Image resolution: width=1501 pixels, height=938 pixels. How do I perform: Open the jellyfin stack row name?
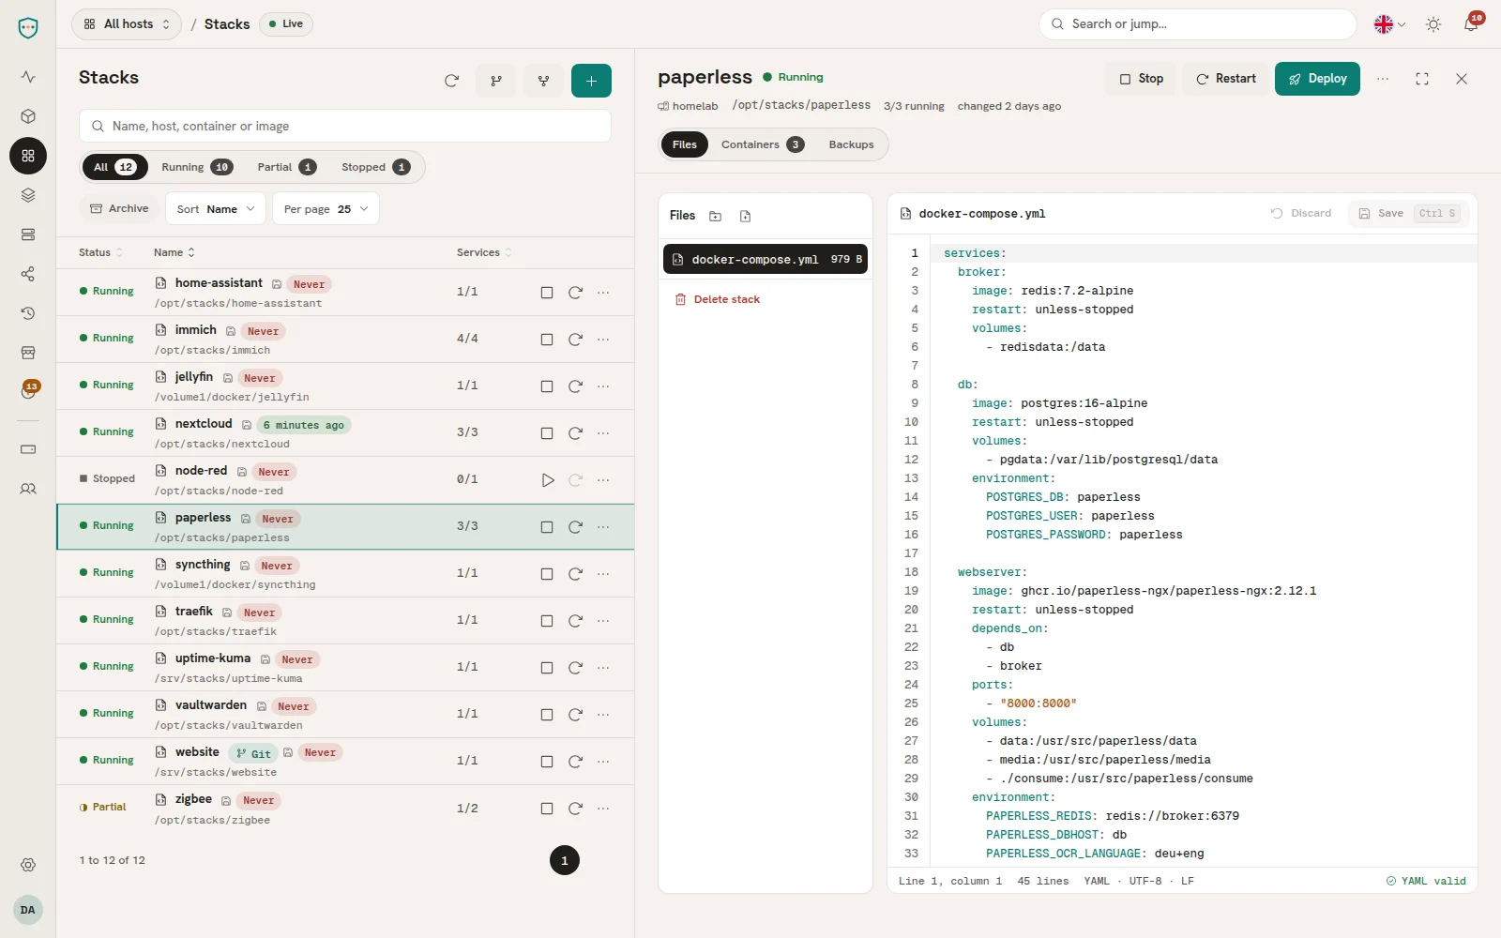[194, 377]
